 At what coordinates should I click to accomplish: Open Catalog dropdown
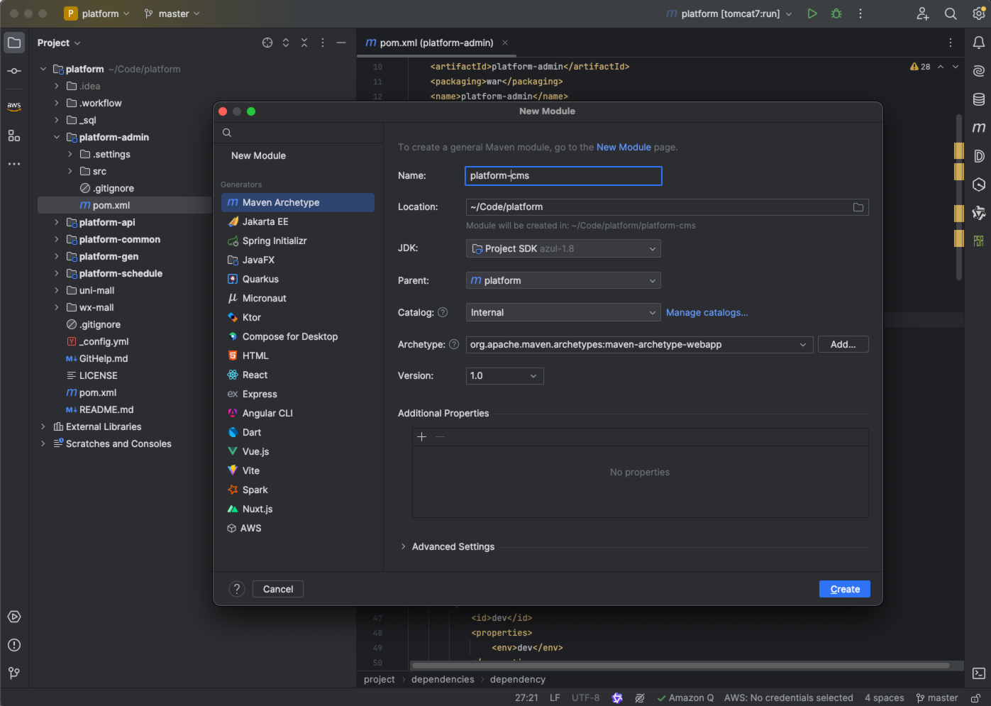click(563, 312)
